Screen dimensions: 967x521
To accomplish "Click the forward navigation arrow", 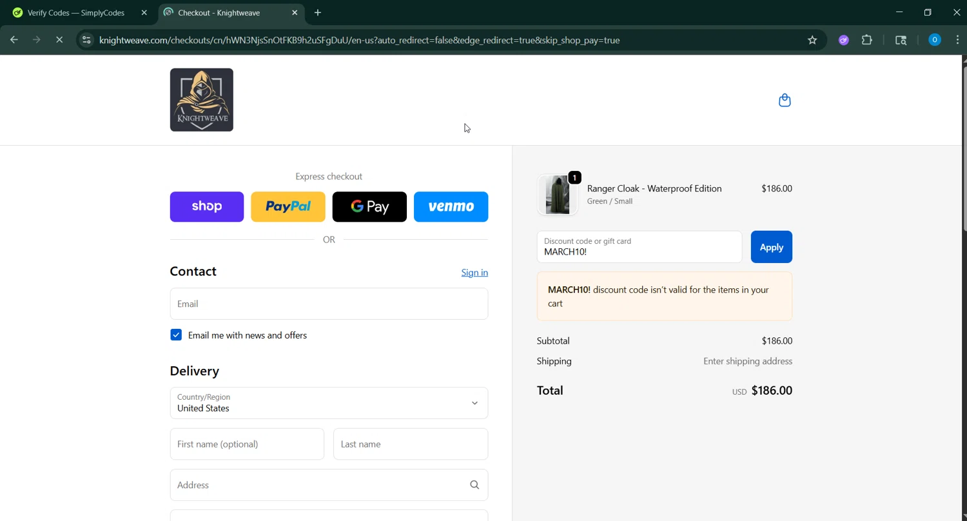I will 37,40.
